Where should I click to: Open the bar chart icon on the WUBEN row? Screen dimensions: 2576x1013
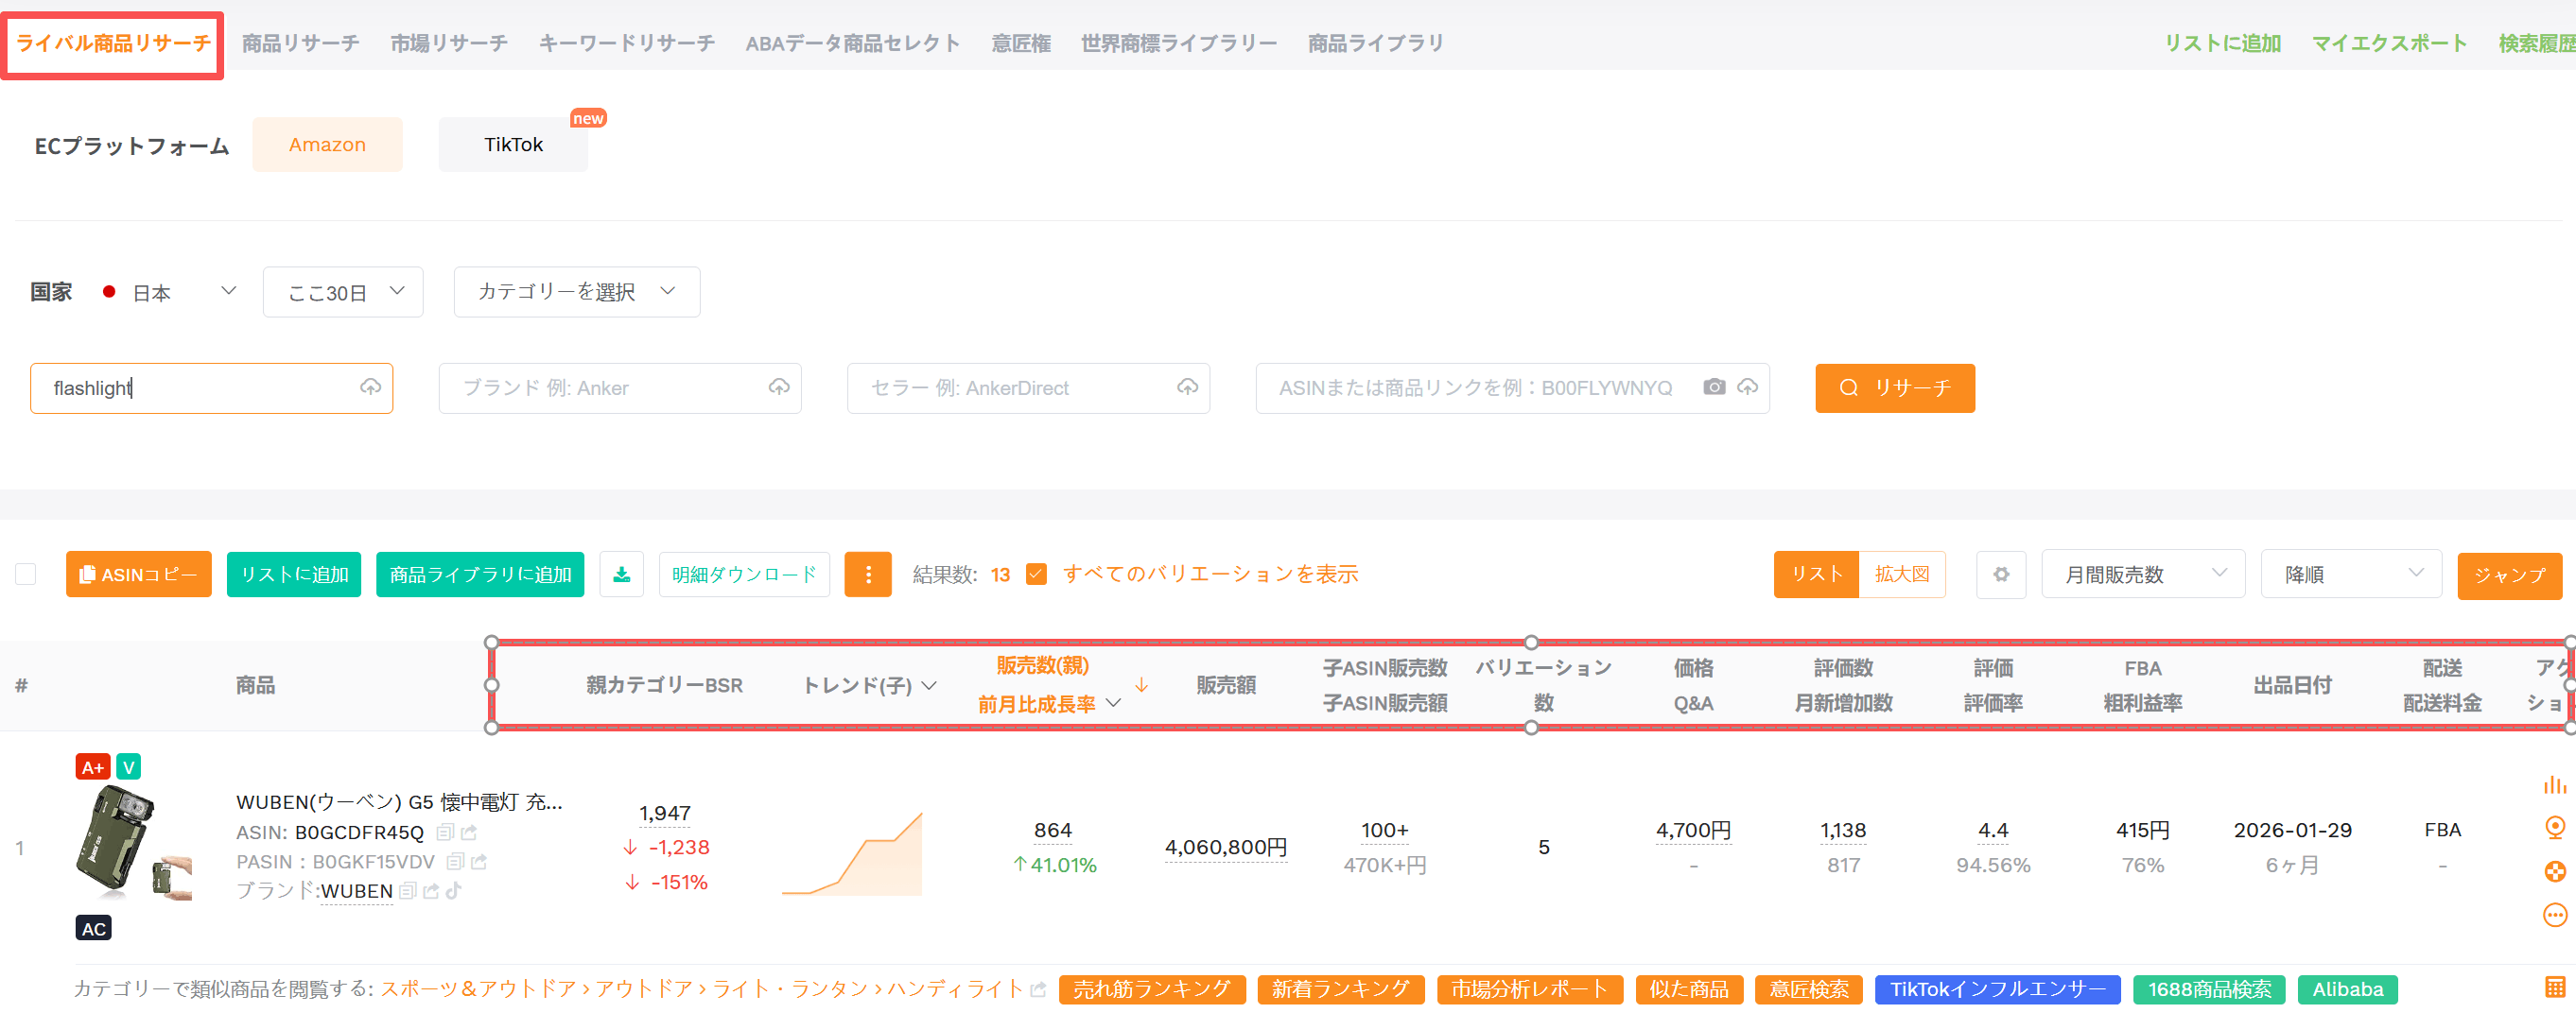(2554, 785)
